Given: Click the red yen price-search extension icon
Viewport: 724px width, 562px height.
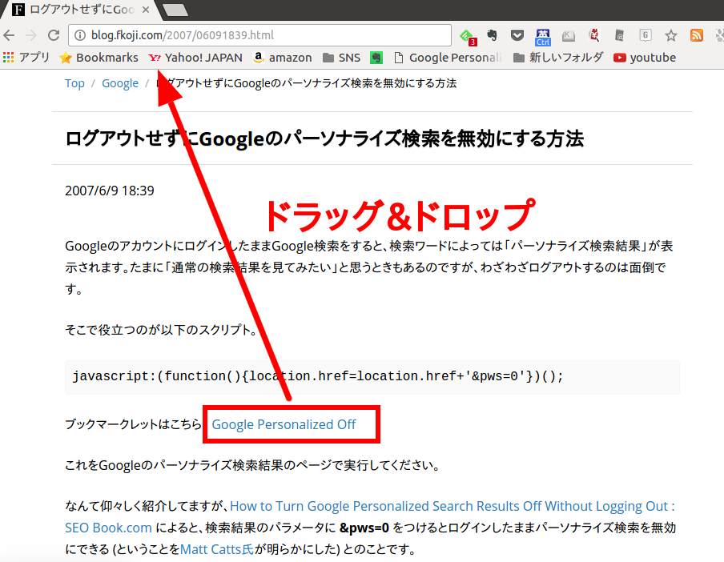Looking at the screenshot, I should [594, 35].
